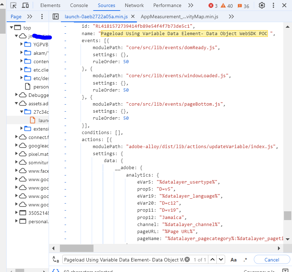Image resolution: width=292 pixels, height=272 pixels.
Task: Pretty-print the source with the braces icon
Action: point(56,270)
